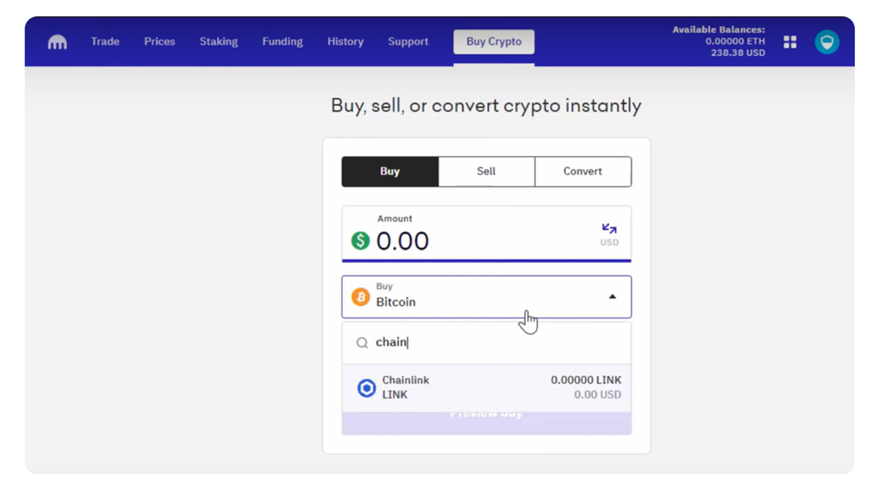Focus the Amount 0.00 input field
This screenshot has height=494, width=874.
[486, 234]
